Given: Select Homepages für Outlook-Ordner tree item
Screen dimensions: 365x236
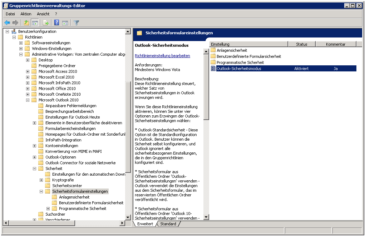Looking at the screenshot, I should click(85, 134).
